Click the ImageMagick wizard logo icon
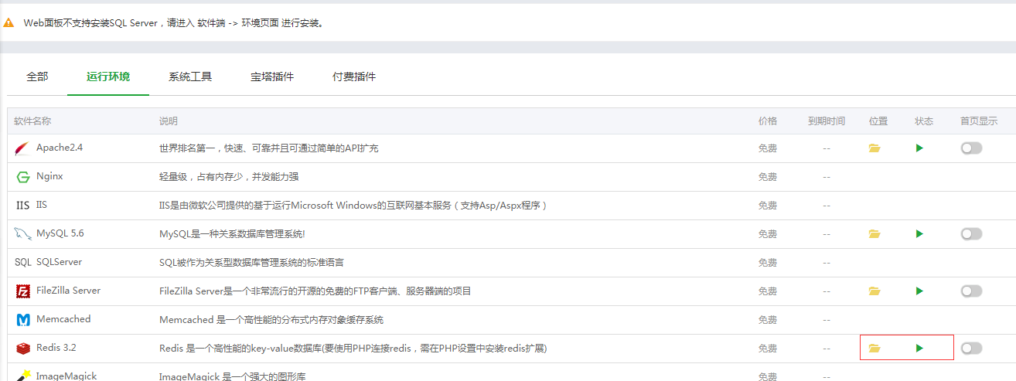1016x381 pixels. (23, 376)
